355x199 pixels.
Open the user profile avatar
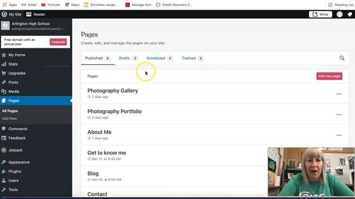click(x=339, y=14)
